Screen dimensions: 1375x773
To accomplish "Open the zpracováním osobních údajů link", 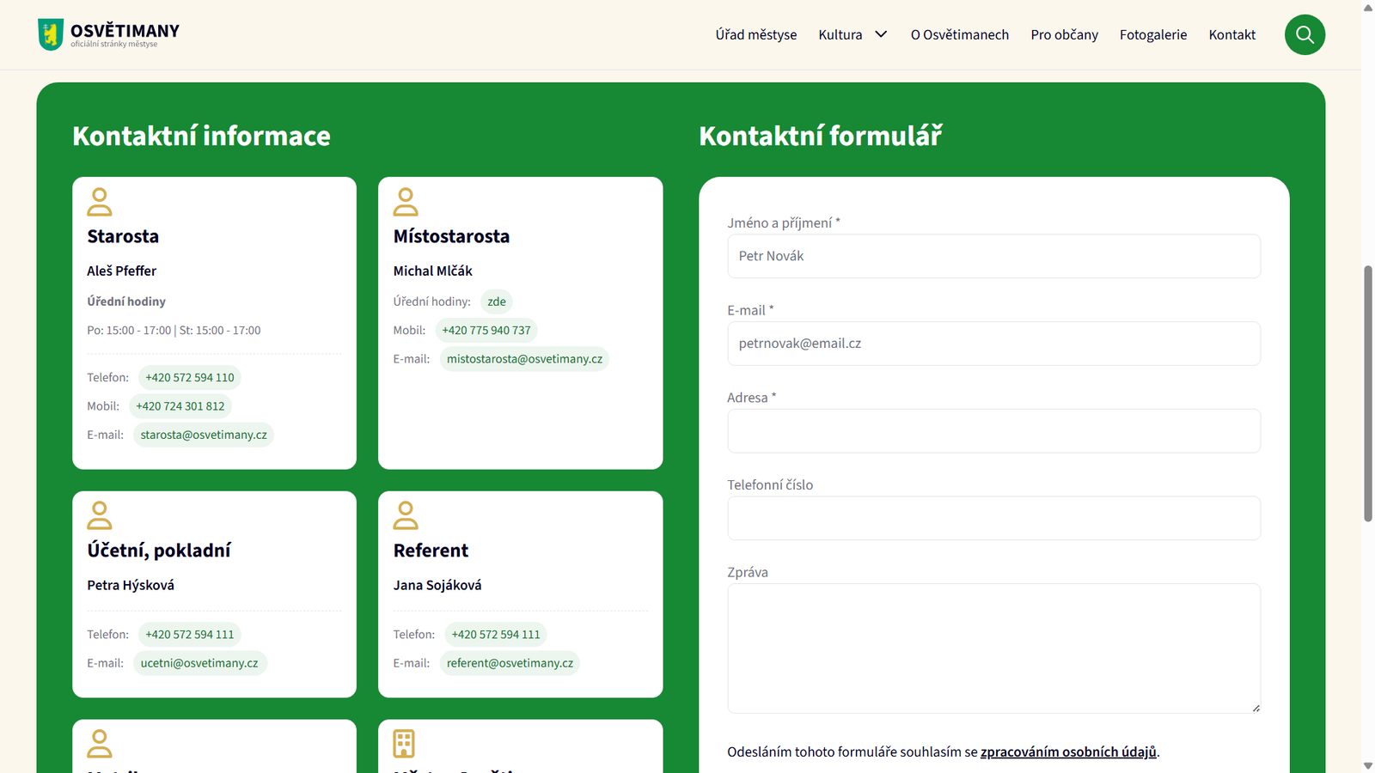I will [x=1068, y=752].
